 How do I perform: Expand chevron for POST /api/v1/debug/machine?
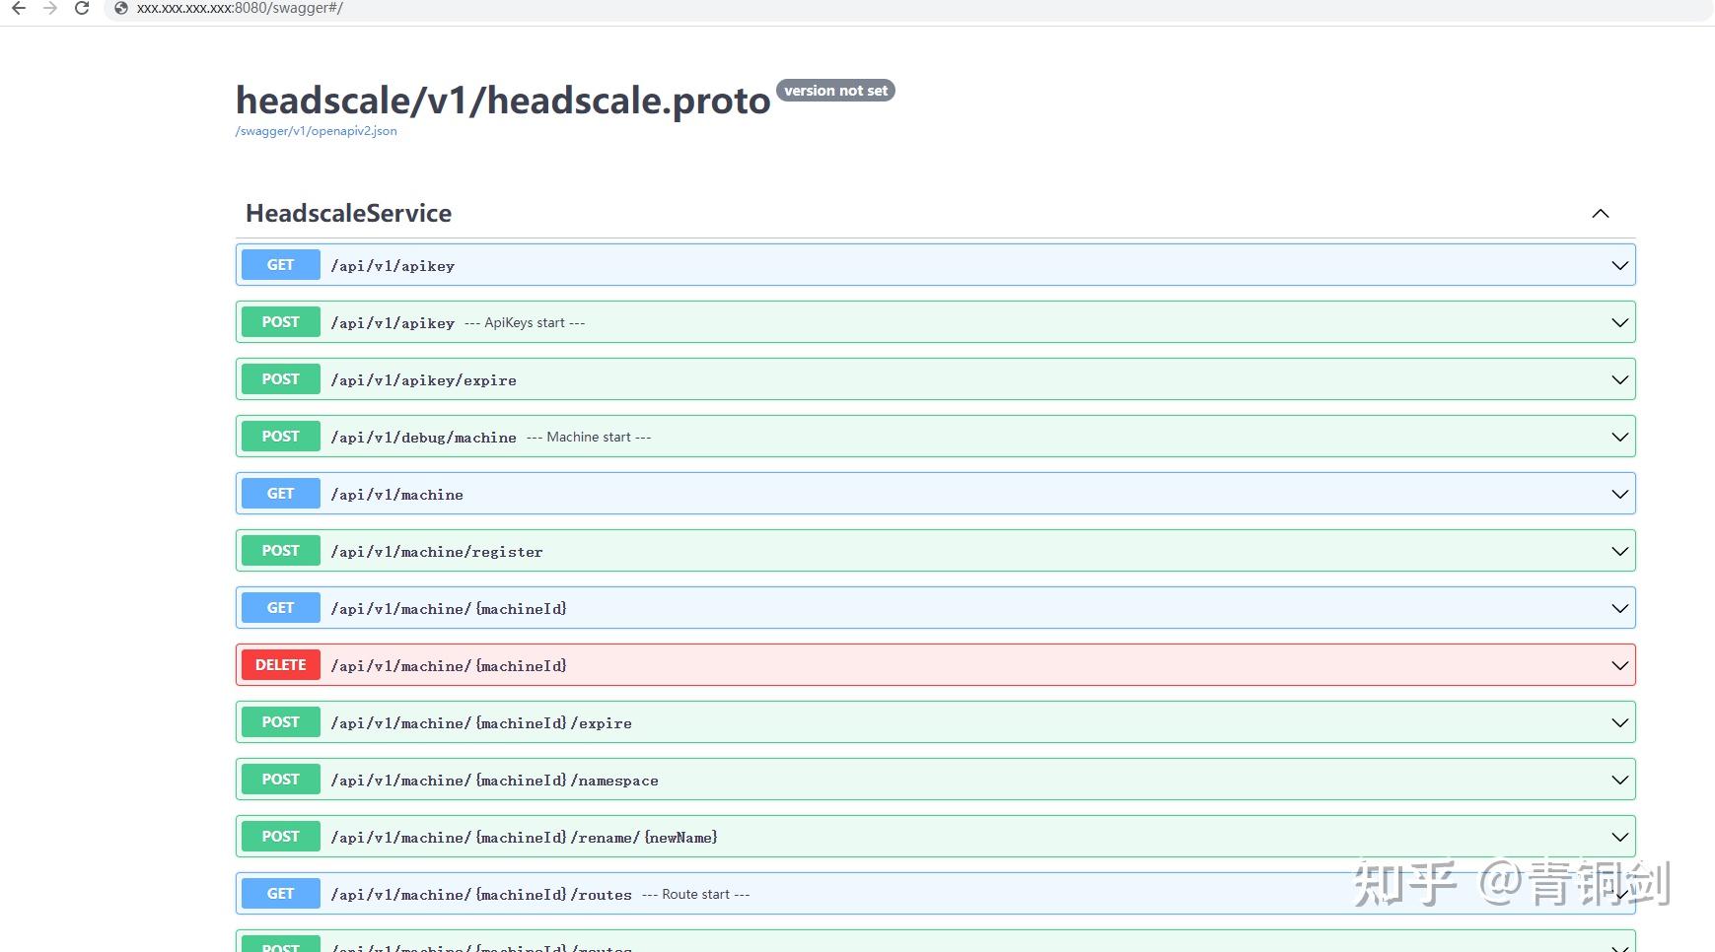coord(1619,437)
